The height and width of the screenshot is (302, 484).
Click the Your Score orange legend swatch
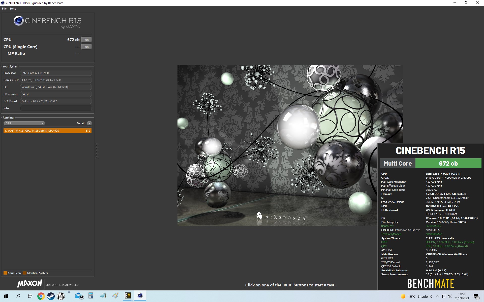pos(5,273)
